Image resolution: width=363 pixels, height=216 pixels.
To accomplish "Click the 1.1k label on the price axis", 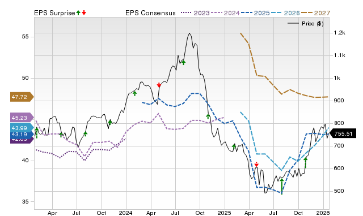I will 339,55.
